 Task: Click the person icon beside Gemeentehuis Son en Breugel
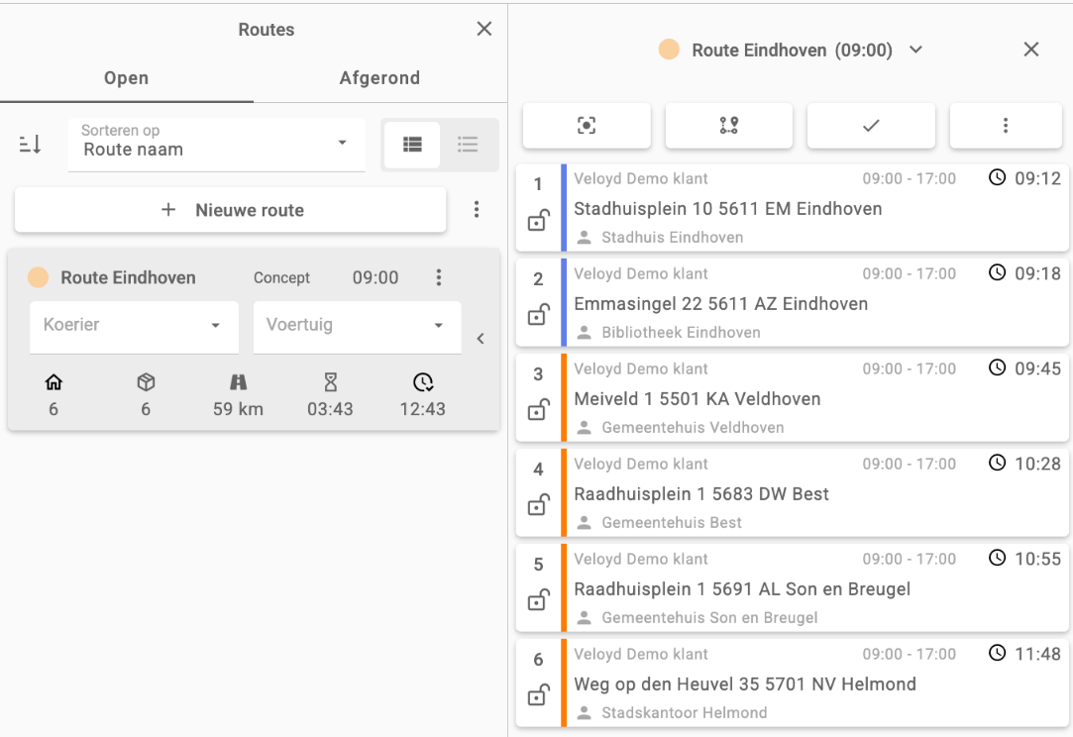[584, 618]
